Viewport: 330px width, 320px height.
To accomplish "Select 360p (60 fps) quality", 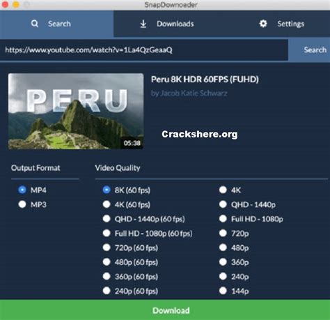I will (107, 276).
